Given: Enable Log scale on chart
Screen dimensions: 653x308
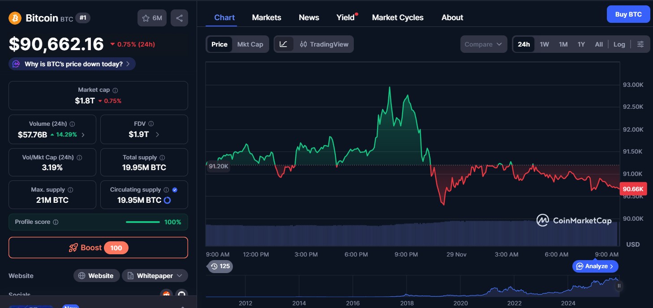Looking at the screenshot, I should (619, 44).
